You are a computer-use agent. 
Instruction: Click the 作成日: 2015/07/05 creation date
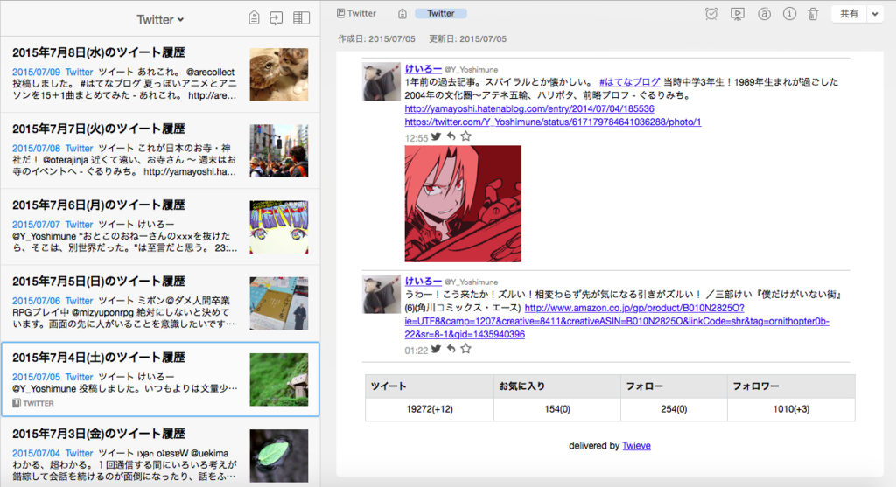coord(376,38)
